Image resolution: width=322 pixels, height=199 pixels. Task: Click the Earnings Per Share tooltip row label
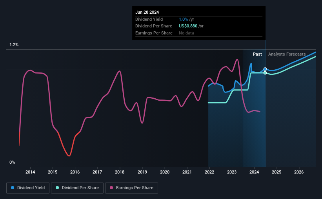pos(154,33)
